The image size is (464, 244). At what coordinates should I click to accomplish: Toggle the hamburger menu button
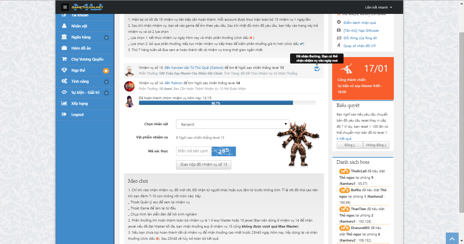tap(65, 7)
